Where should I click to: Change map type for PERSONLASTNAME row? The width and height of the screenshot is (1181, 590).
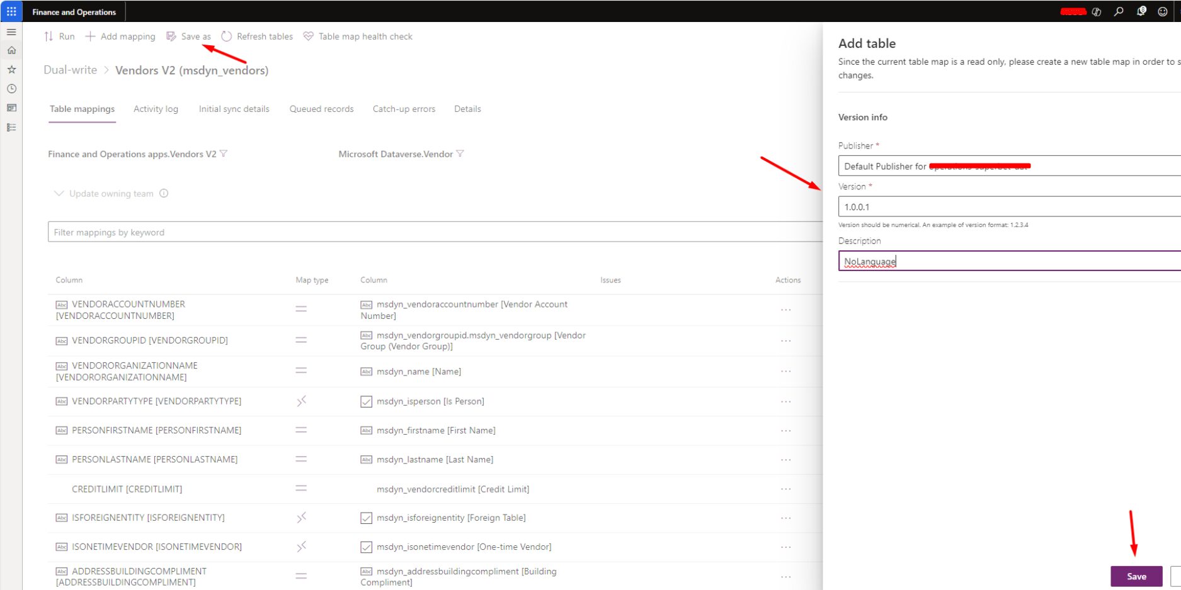(301, 459)
